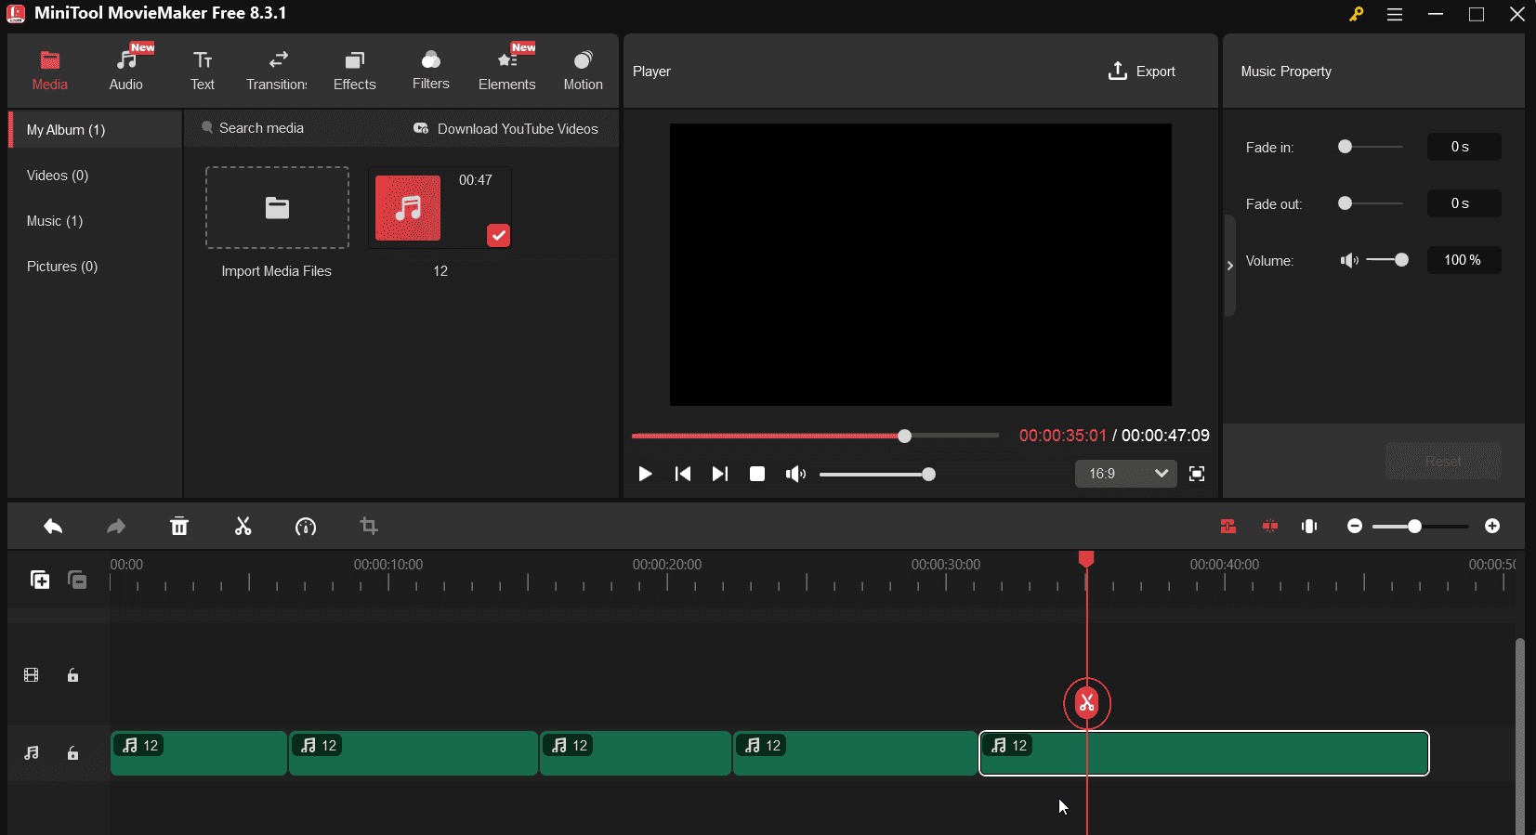Collapse the Music Property panel arrow
The height and width of the screenshot is (835, 1536).
click(1230, 266)
